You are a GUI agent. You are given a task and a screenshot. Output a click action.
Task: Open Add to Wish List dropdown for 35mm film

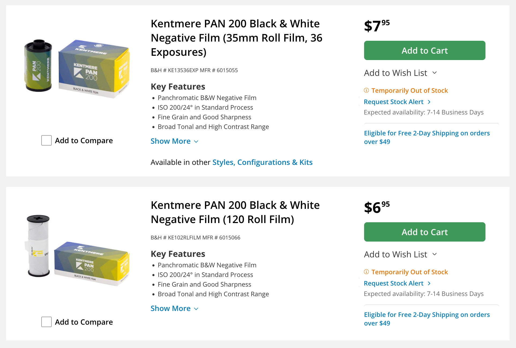(400, 73)
